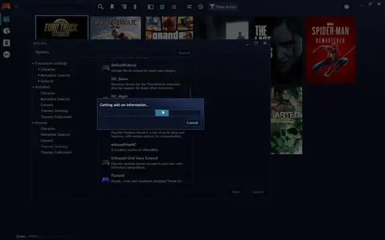Select the Grand Theft Auto game cover
This screenshot has height=240, width=385.
[169, 28]
